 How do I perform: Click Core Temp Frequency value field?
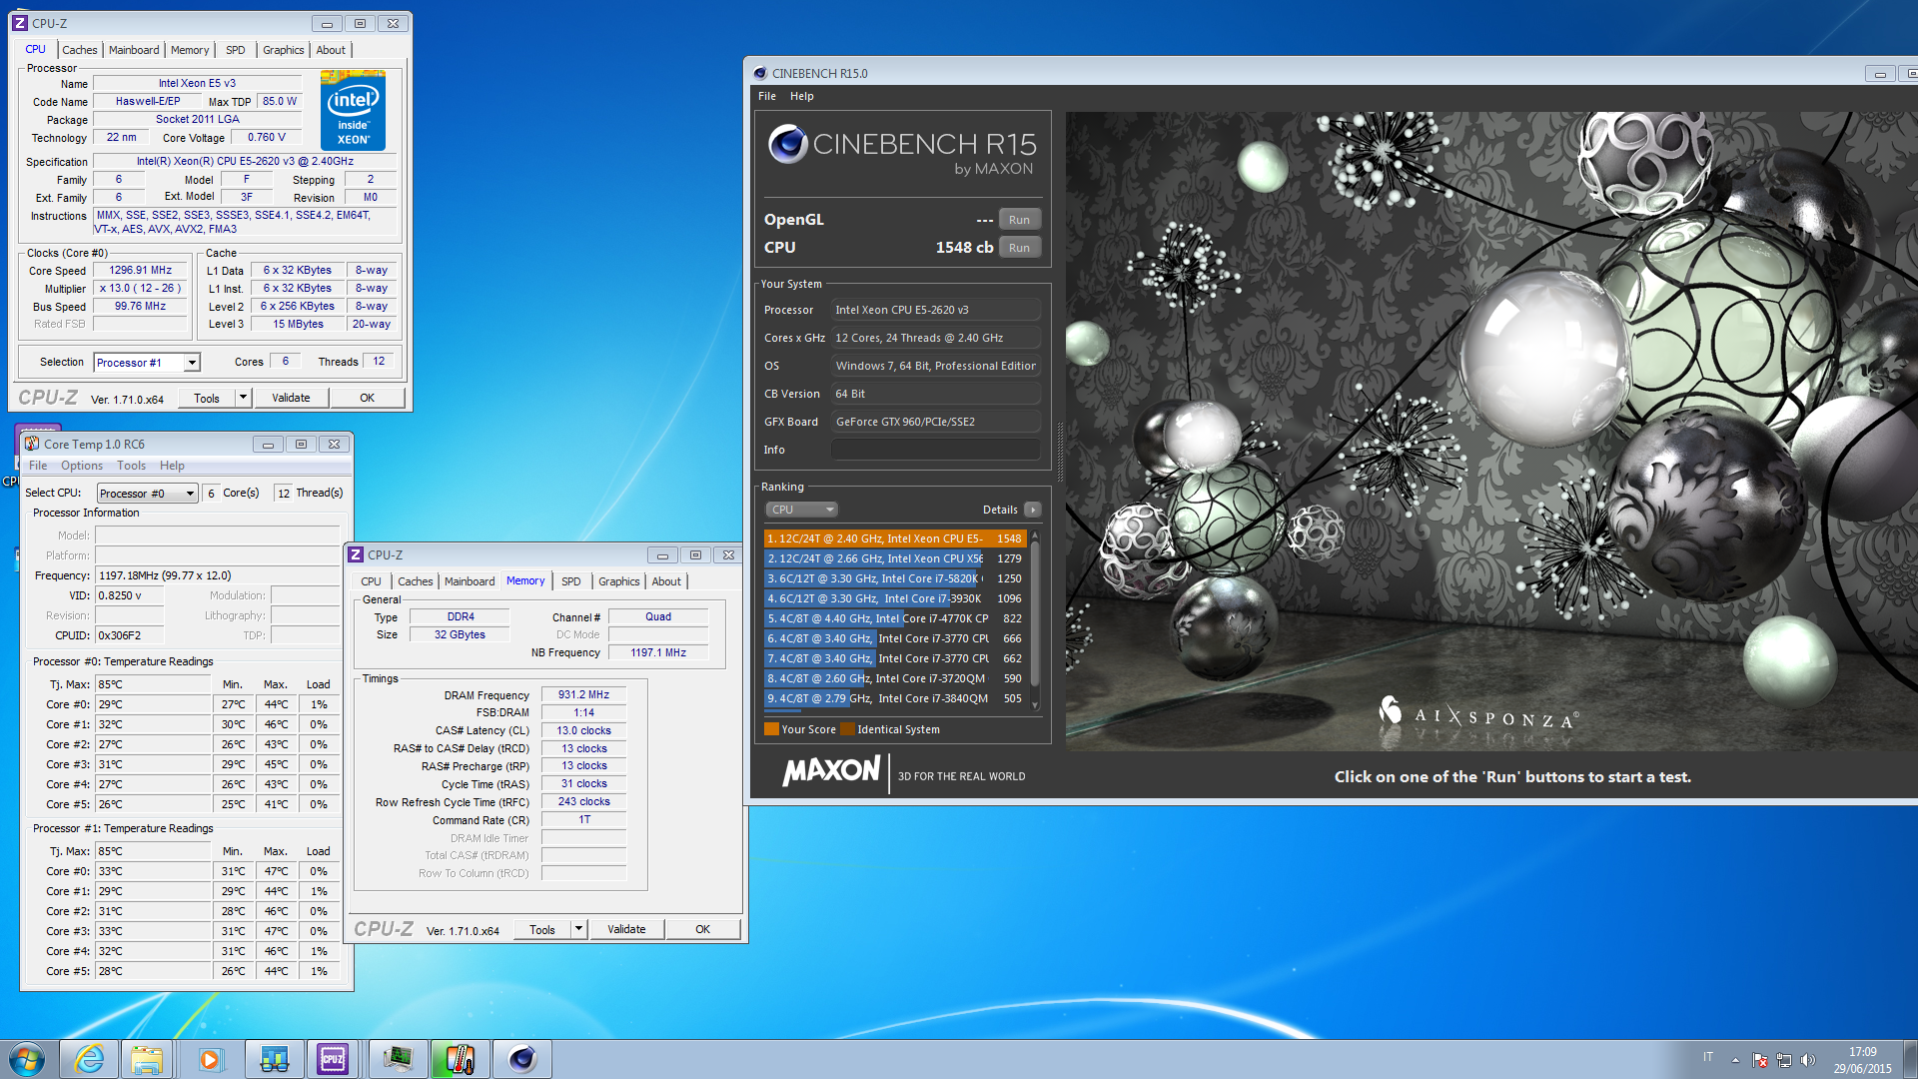217,575
